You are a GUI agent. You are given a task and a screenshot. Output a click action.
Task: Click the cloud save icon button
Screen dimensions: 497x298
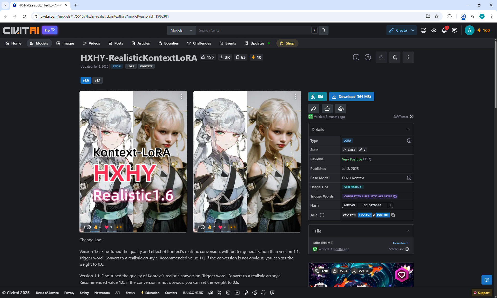tap(341, 108)
